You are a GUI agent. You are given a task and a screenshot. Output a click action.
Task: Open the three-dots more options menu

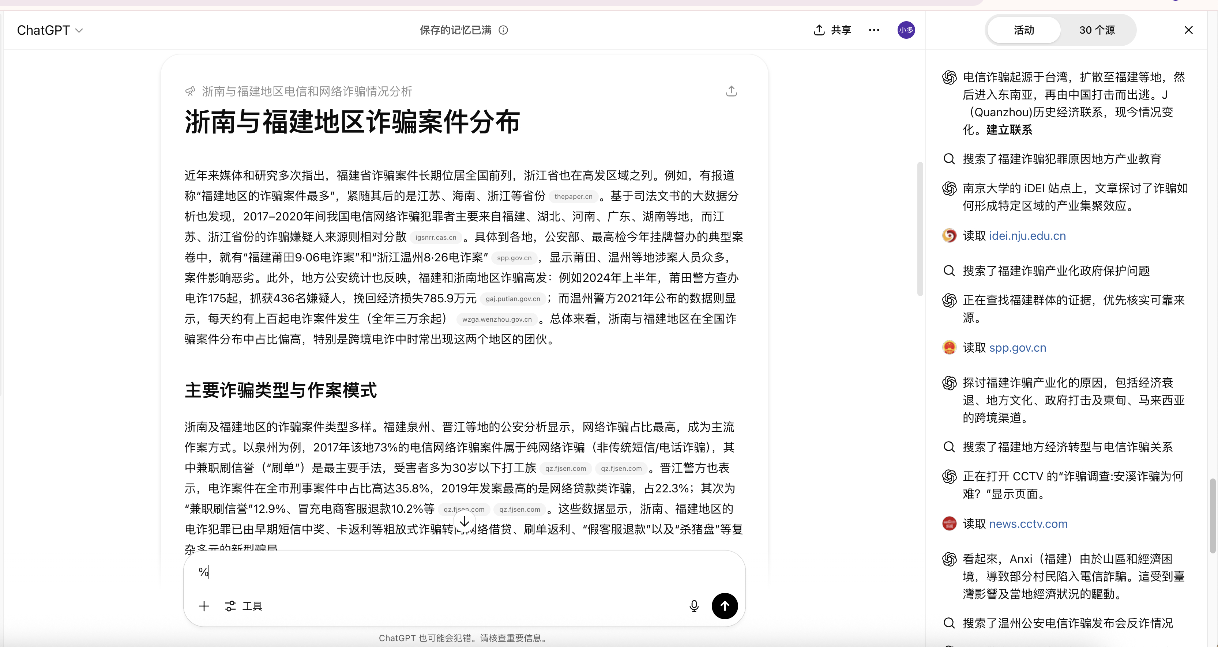(x=874, y=30)
